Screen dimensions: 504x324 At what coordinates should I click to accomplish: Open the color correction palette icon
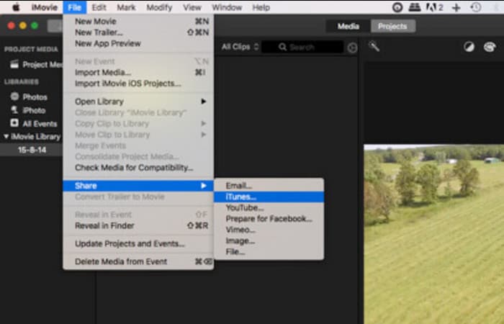490,48
